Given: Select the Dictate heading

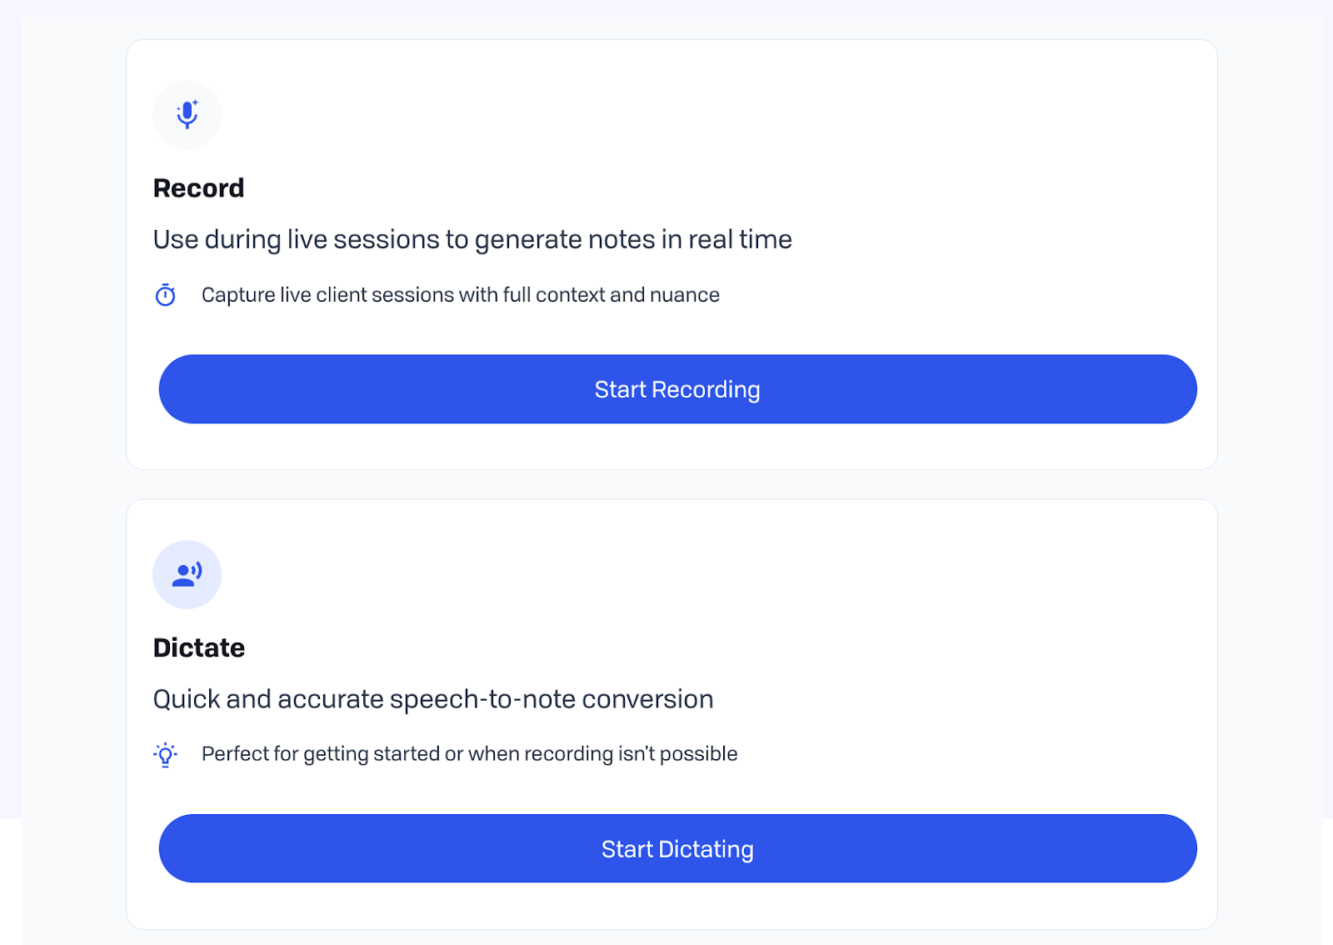Looking at the screenshot, I should [x=198, y=647].
